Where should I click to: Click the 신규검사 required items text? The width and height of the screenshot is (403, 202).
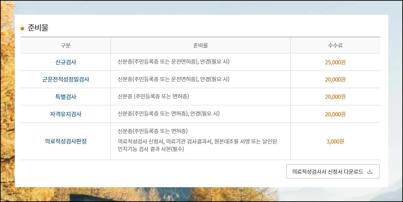173,62
